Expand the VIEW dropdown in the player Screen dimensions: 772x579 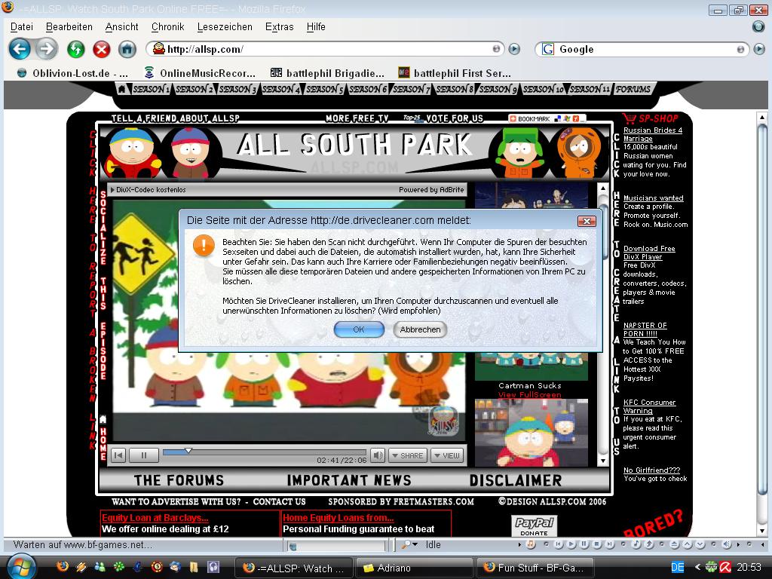point(446,455)
